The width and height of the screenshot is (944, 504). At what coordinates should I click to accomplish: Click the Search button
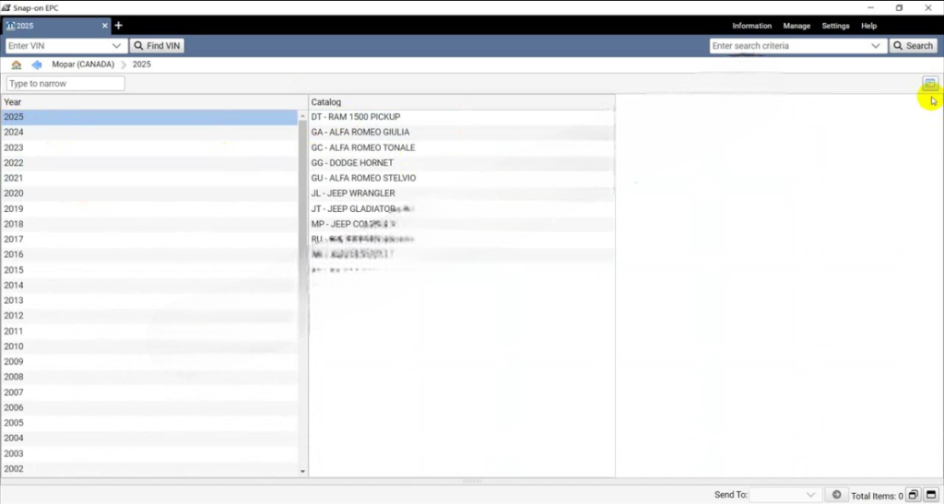[913, 45]
